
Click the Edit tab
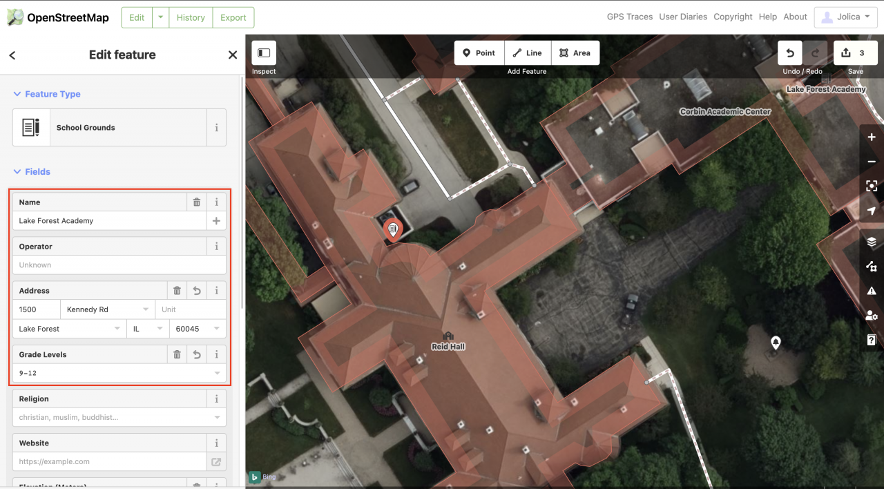coord(137,17)
